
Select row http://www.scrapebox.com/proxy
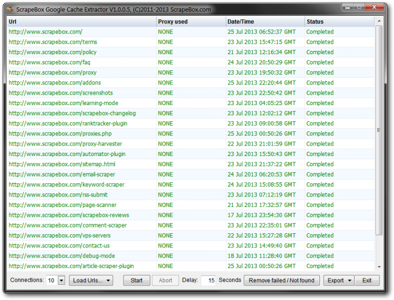click(191, 73)
